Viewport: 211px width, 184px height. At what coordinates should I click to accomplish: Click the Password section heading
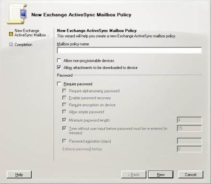(65, 75)
